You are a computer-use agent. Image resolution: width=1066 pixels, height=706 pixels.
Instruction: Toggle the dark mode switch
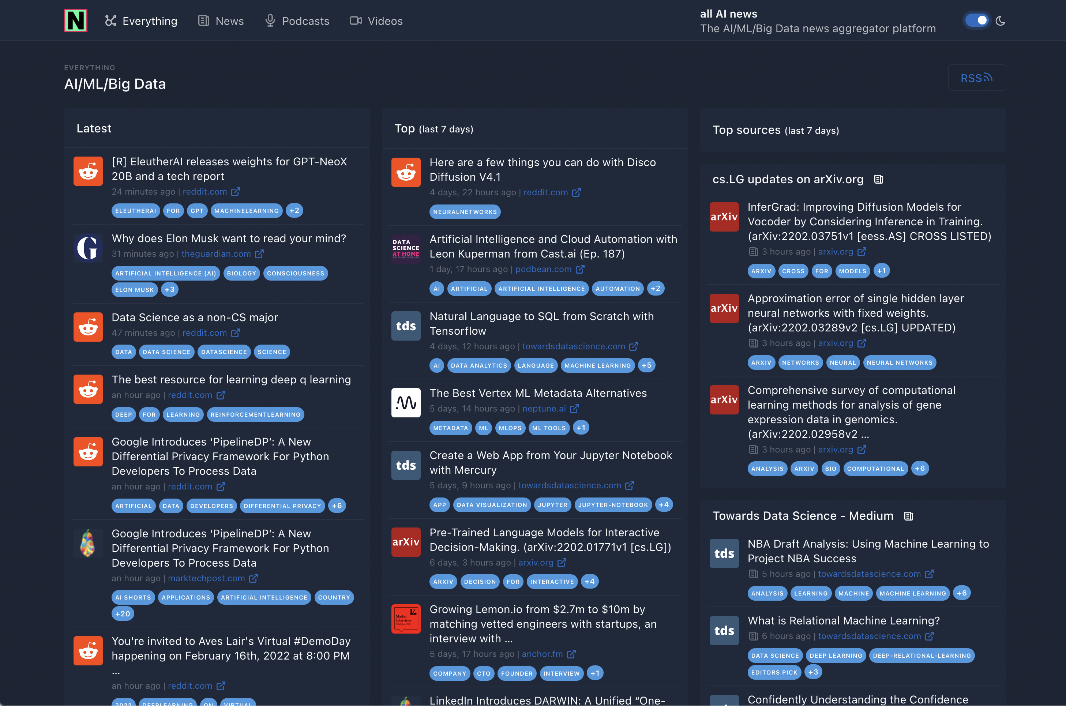click(x=976, y=21)
